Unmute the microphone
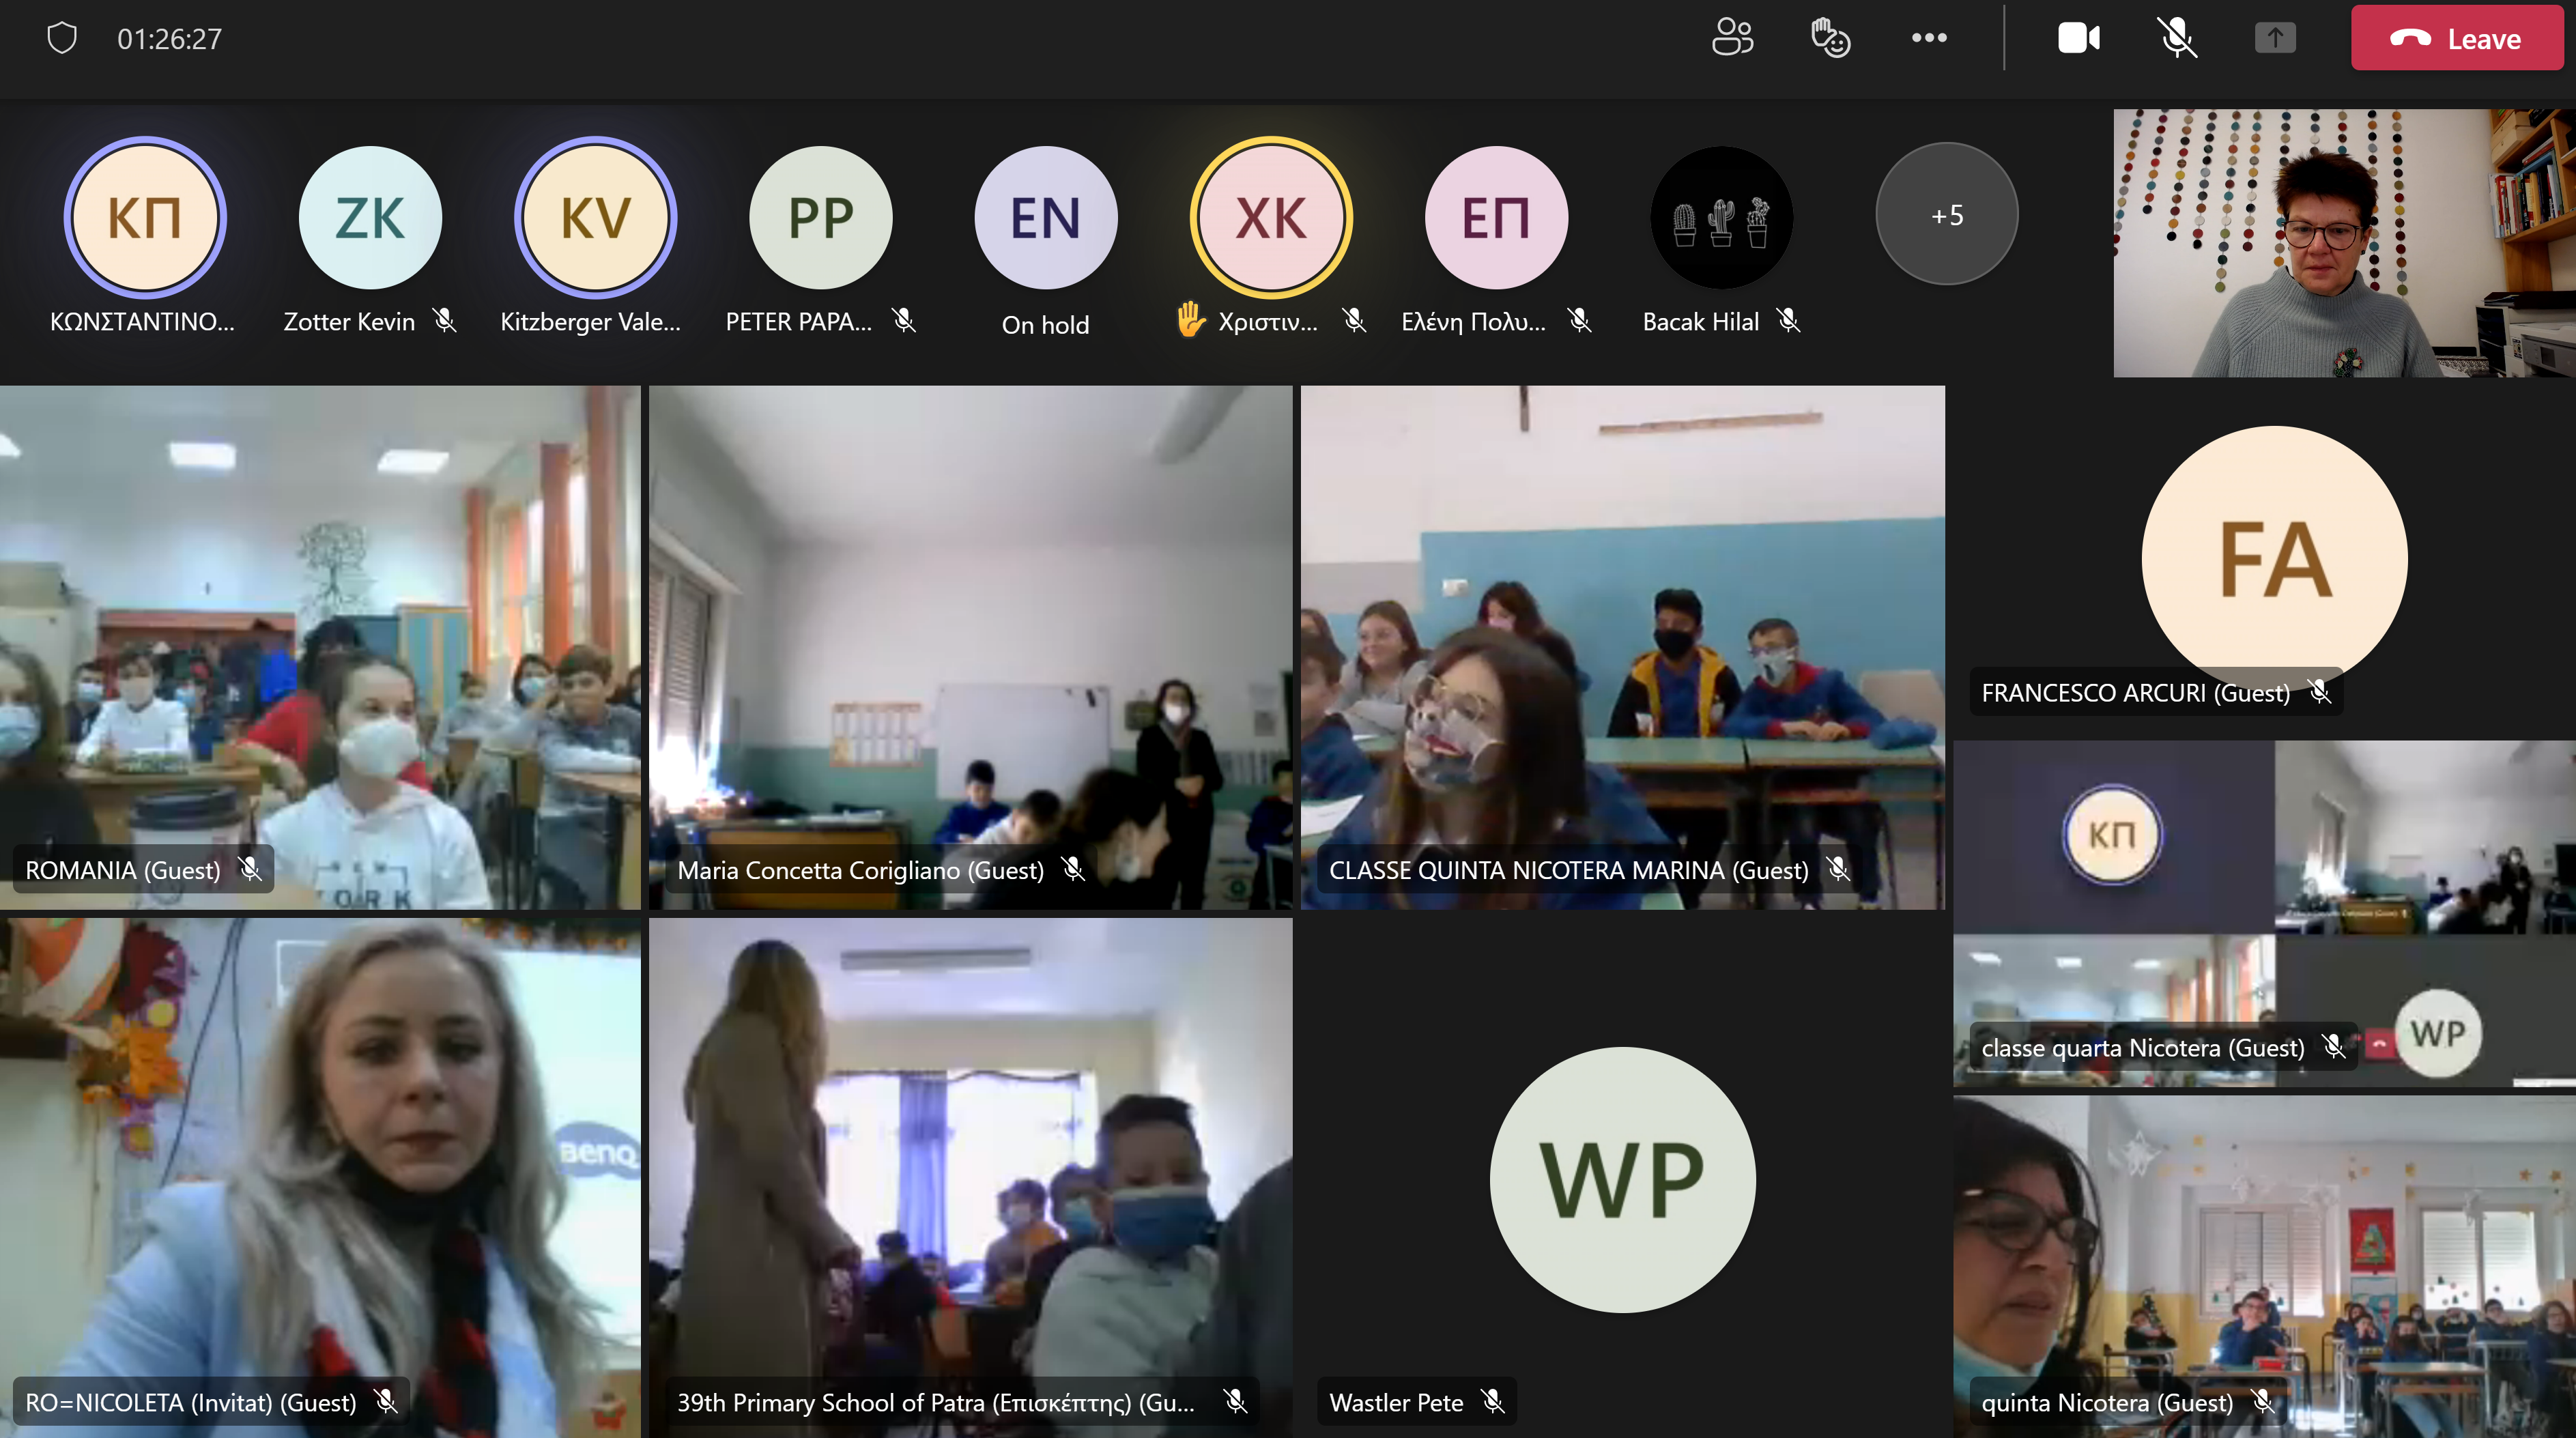This screenshot has width=2576, height=1438. click(x=2176, y=38)
